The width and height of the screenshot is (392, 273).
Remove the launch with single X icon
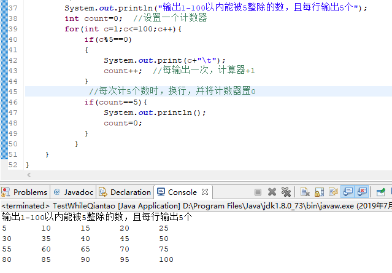pyautogui.click(x=272, y=192)
